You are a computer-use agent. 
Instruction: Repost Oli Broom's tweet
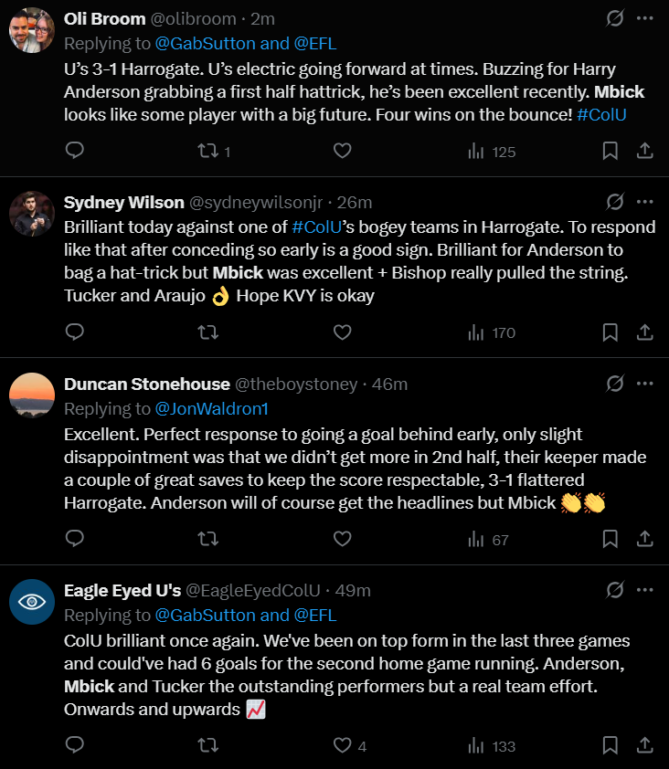[214, 151]
